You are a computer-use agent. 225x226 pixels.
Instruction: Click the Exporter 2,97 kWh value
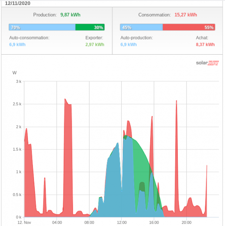tap(95, 44)
